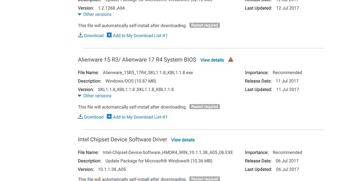Click the red warning triangle beside System BIOS
This screenshot has height=181, width=355.
tap(231, 60)
